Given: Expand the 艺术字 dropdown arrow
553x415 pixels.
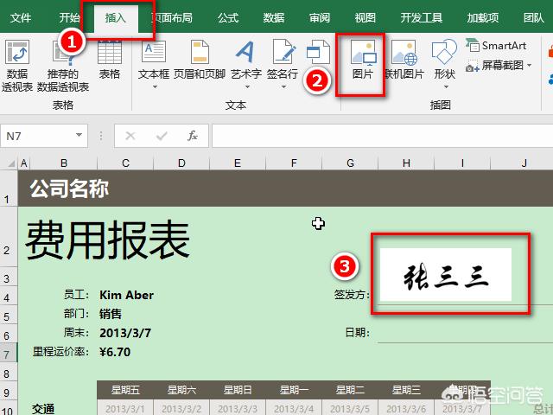Looking at the screenshot, I should (x=247, y=86).
